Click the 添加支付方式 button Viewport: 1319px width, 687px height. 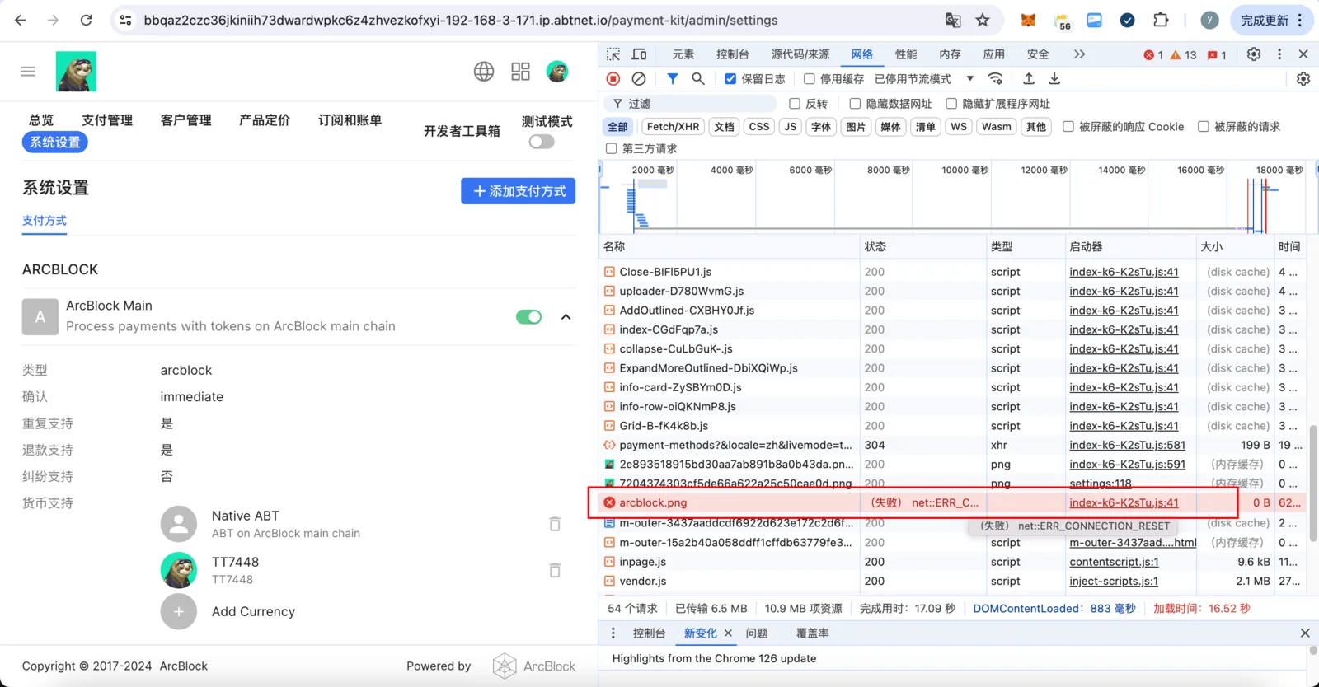pyautogui.click(x=519, y=191)
